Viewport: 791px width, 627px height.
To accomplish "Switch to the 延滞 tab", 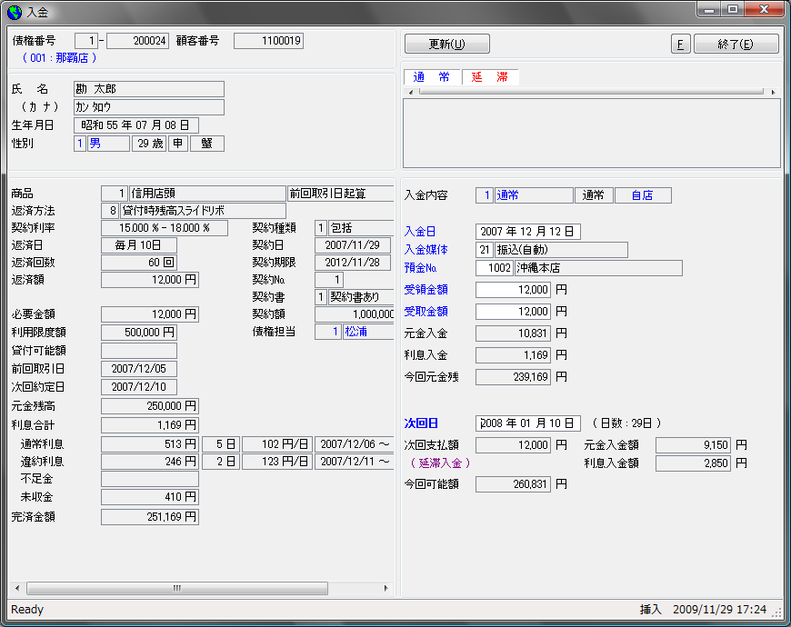I will point(490,77).
